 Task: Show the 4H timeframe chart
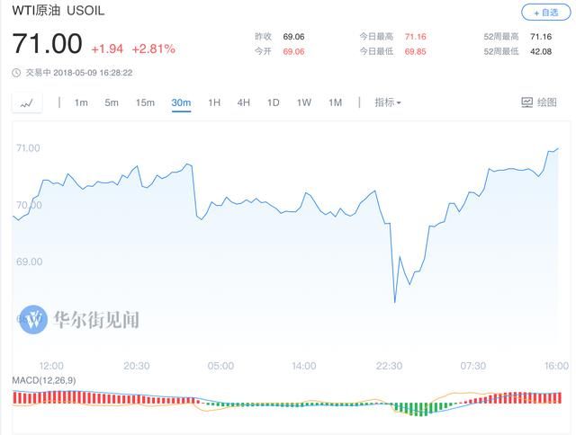pyautogui.click(x=244, y=102)
